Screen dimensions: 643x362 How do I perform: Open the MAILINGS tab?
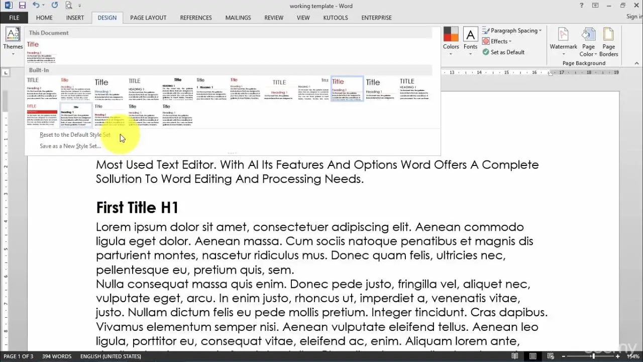pyautogui.click(x=238, y=18)
